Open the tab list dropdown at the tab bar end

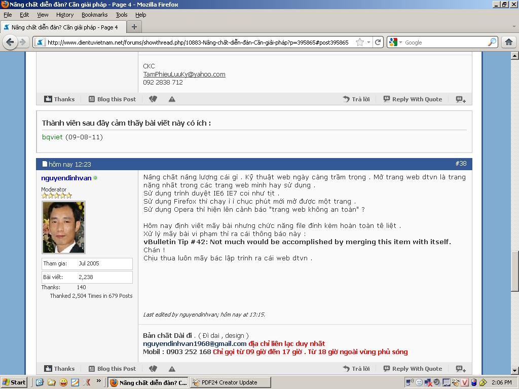click(x=514, y=26)
